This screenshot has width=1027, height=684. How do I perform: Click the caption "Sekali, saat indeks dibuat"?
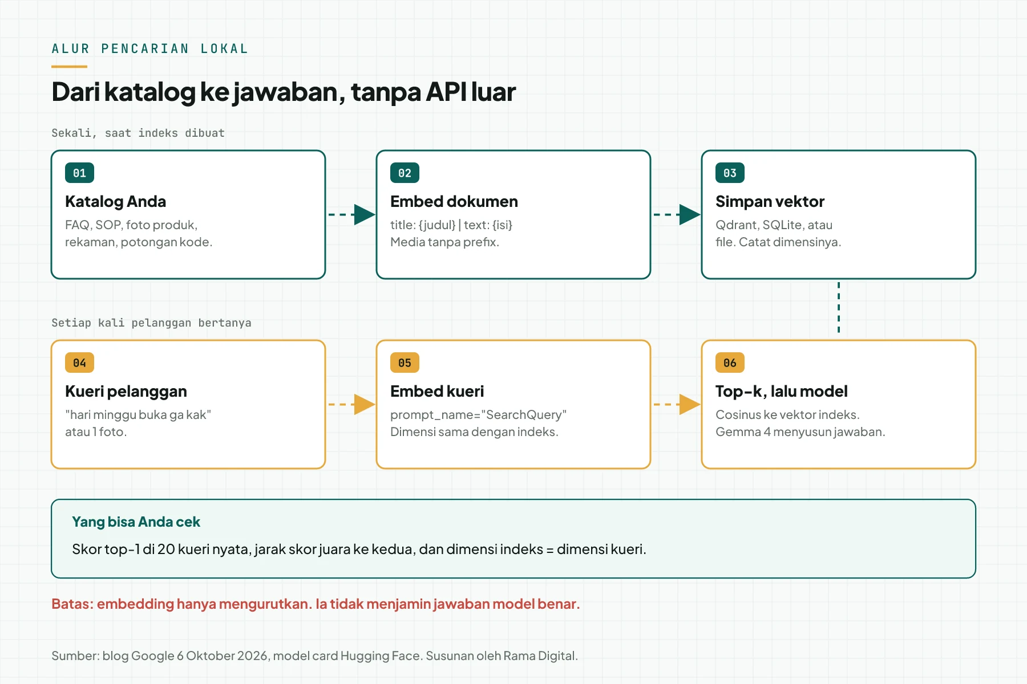(138, 133)
